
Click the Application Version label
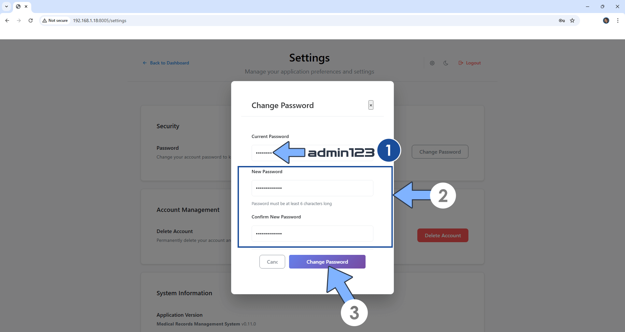179,315
